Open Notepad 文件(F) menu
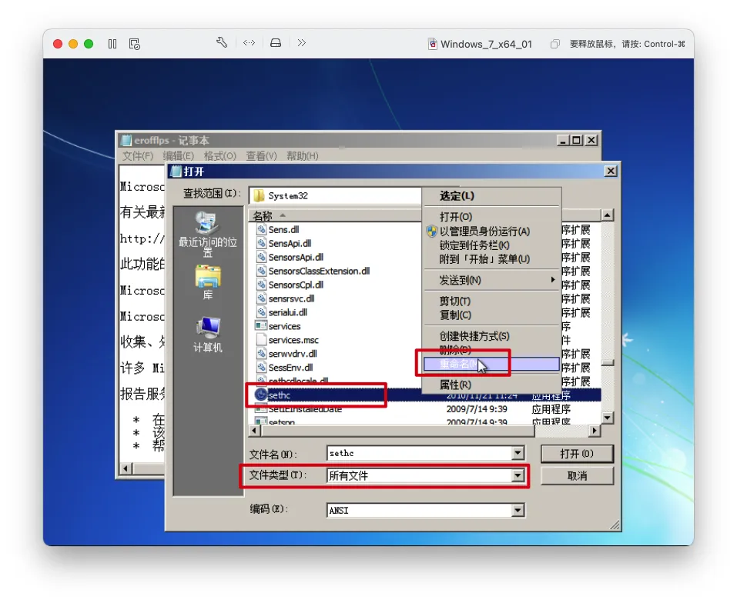This screenshot has height=603, width=737. 138,156
